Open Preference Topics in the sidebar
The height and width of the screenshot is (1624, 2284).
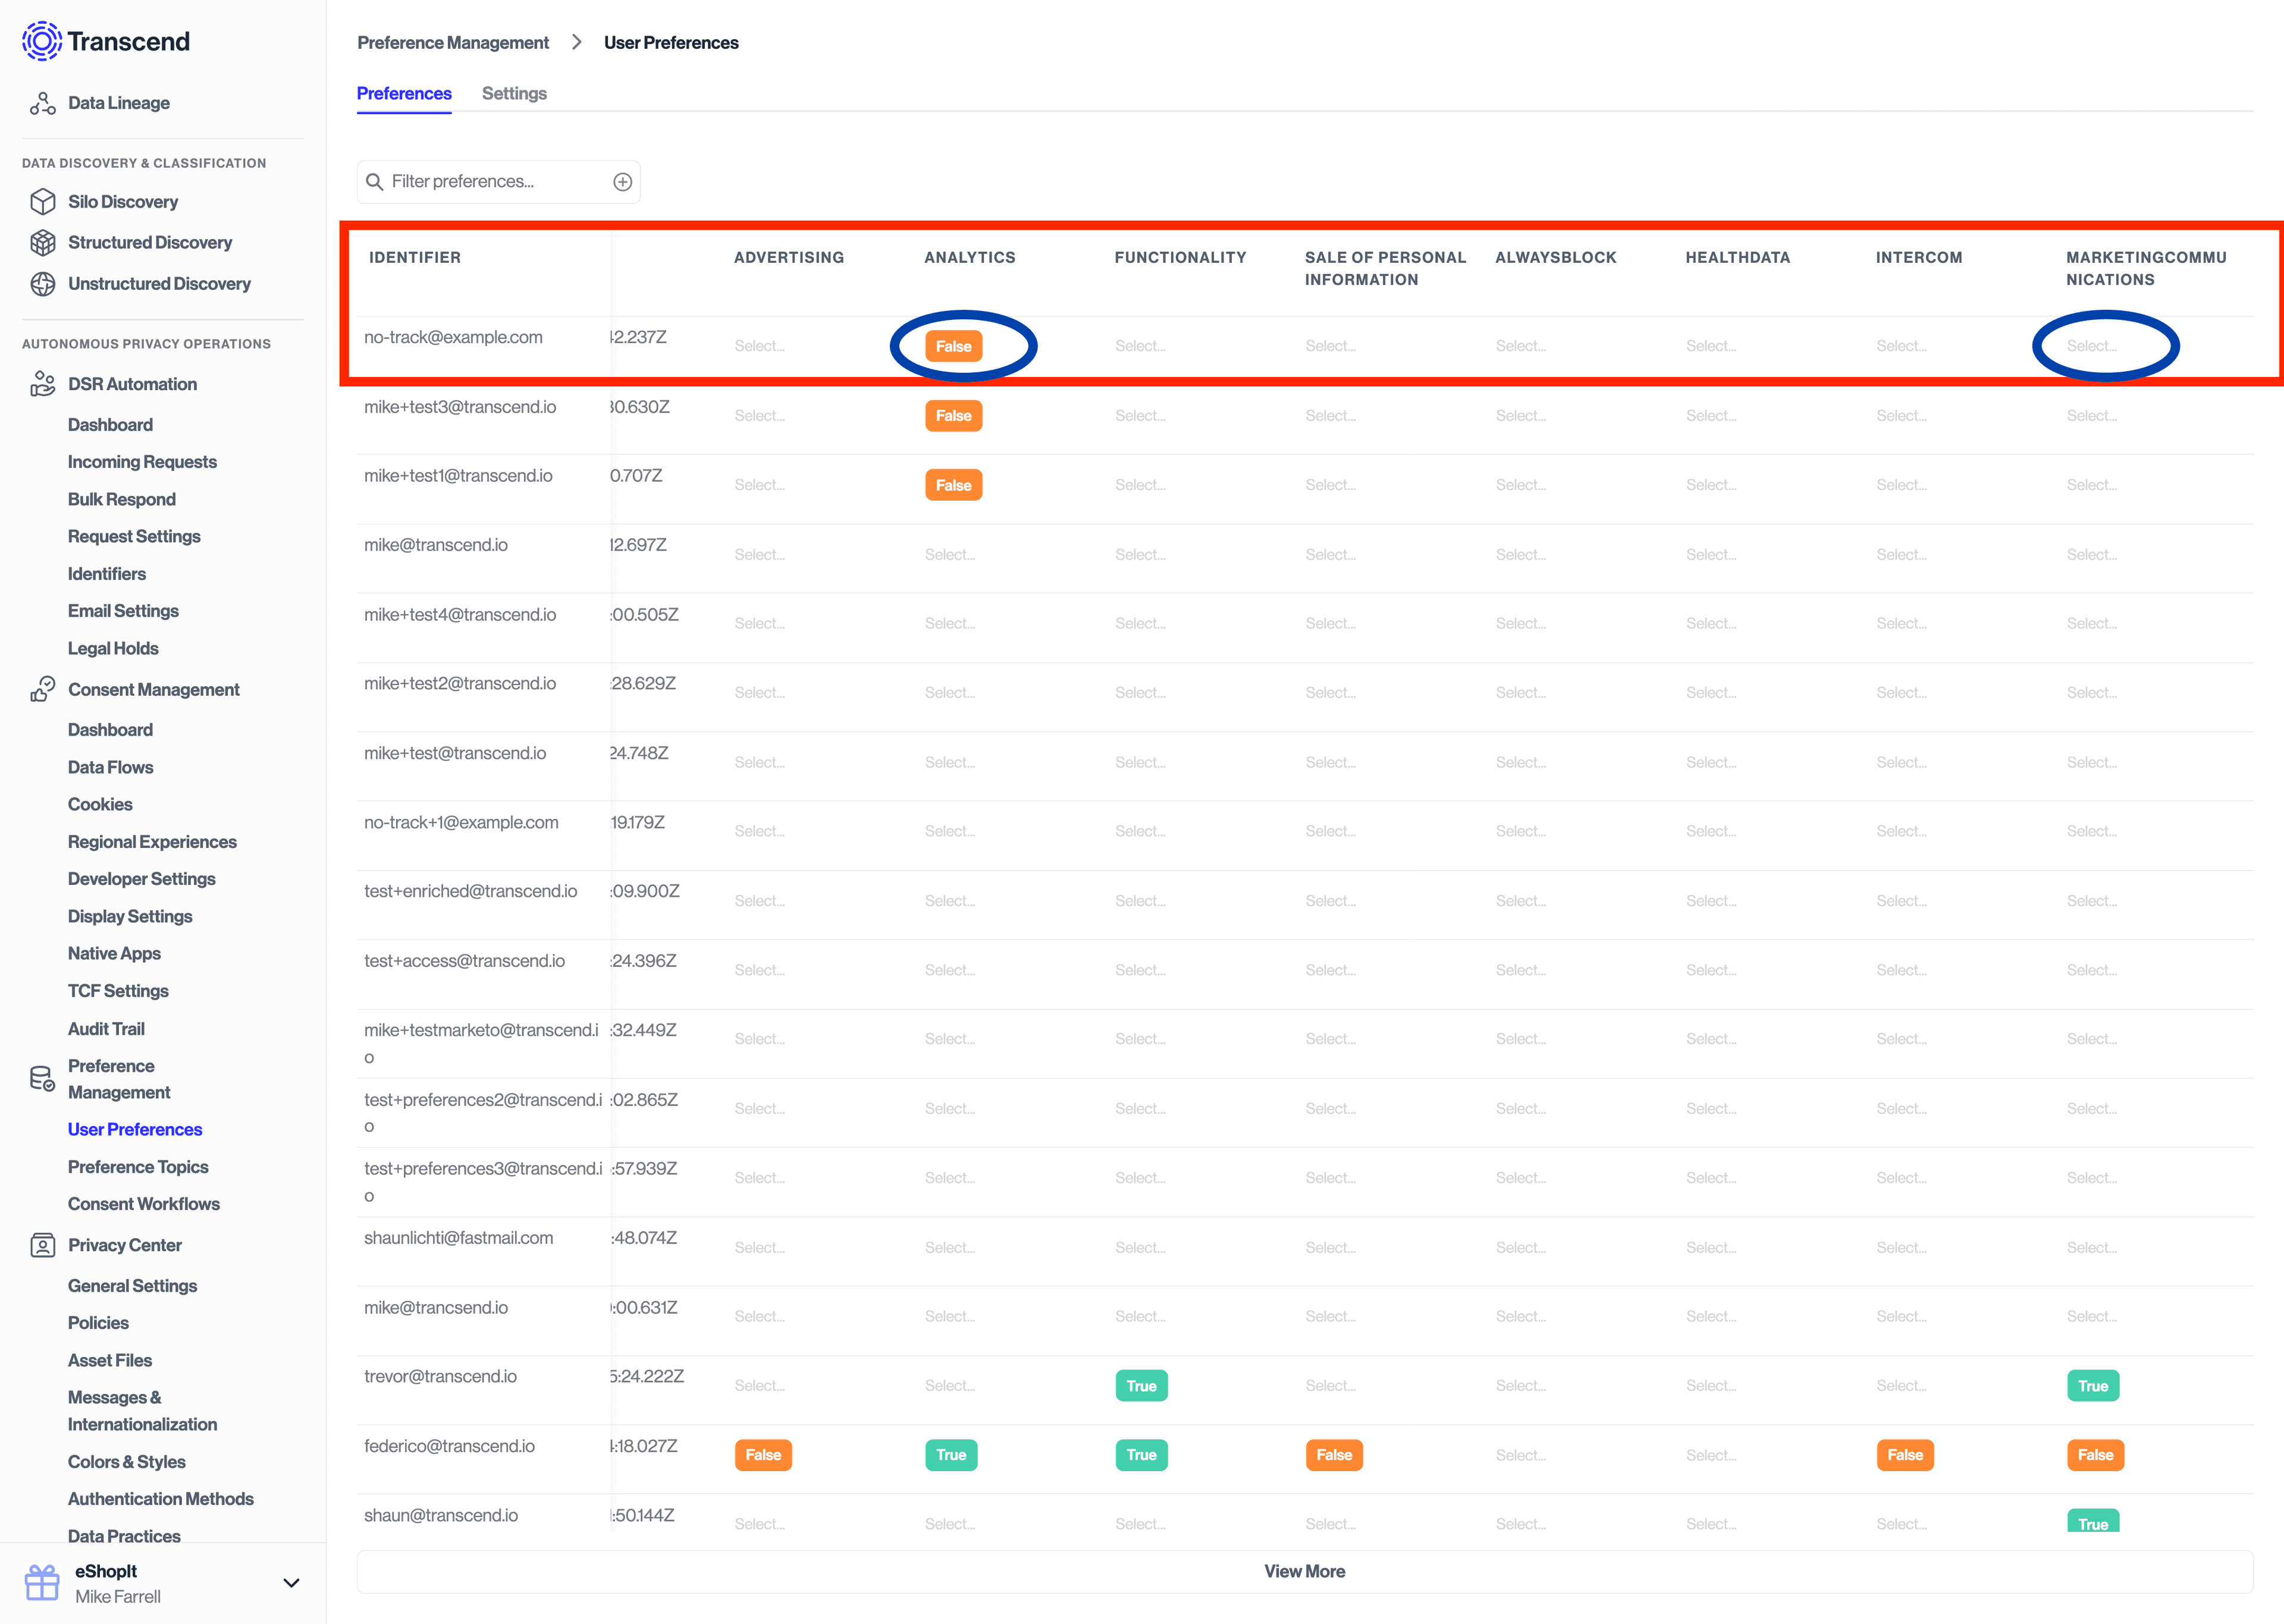(x=138, y=1166)
